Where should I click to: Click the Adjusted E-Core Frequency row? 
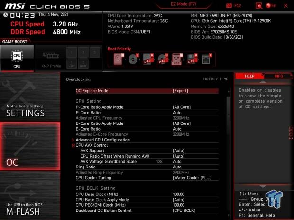147,134
